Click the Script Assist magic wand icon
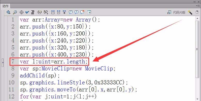Screen dimensions: 201x101 (190, 12)
